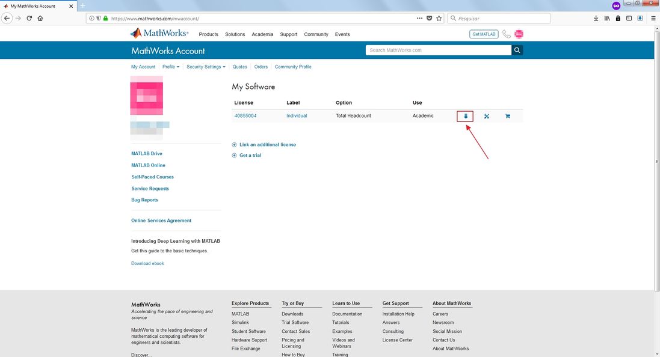Open the browser library icon
This screenshot has height=357, width=660.
pos(607,18)
